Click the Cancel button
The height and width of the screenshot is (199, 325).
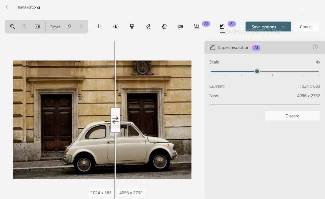tap(306, 27)
